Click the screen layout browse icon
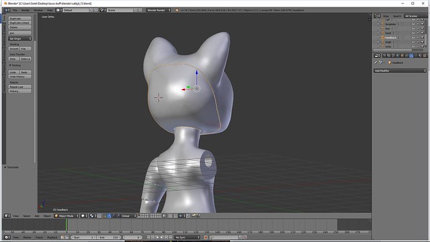 tap(58, 10)
